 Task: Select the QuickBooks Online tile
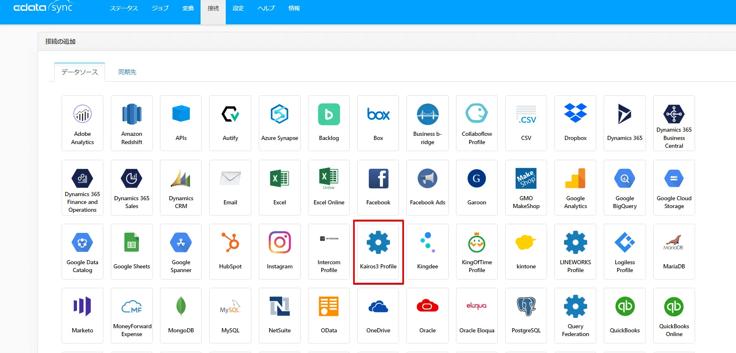click(674, 315)
